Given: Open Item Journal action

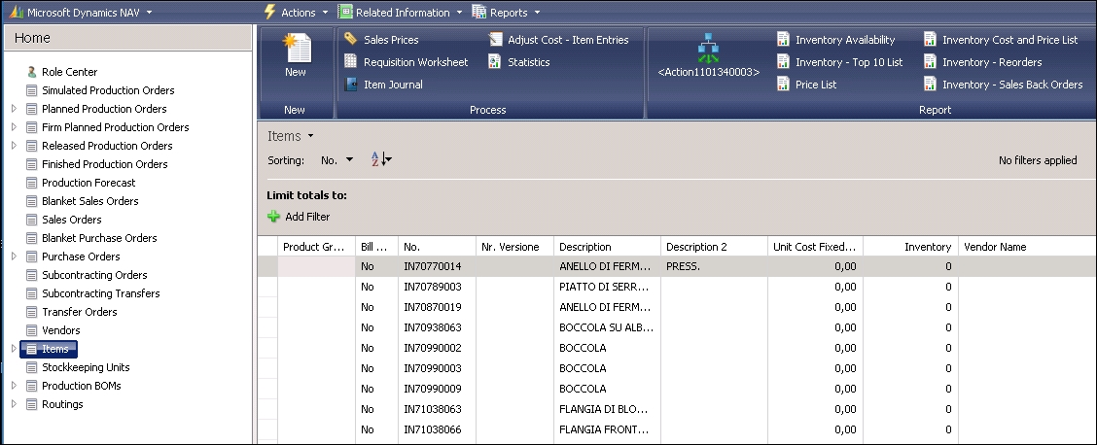Looking at the screenshot, I should [x=384, y=85].
